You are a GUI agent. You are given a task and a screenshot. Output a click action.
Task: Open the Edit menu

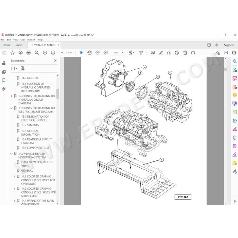tap(9, 40)
